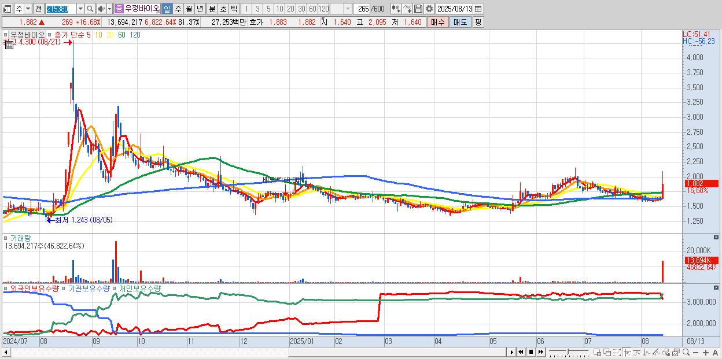Focus the stock code field 215380
The height and width of the screenshot is (359, 722).
pos(60,9)
